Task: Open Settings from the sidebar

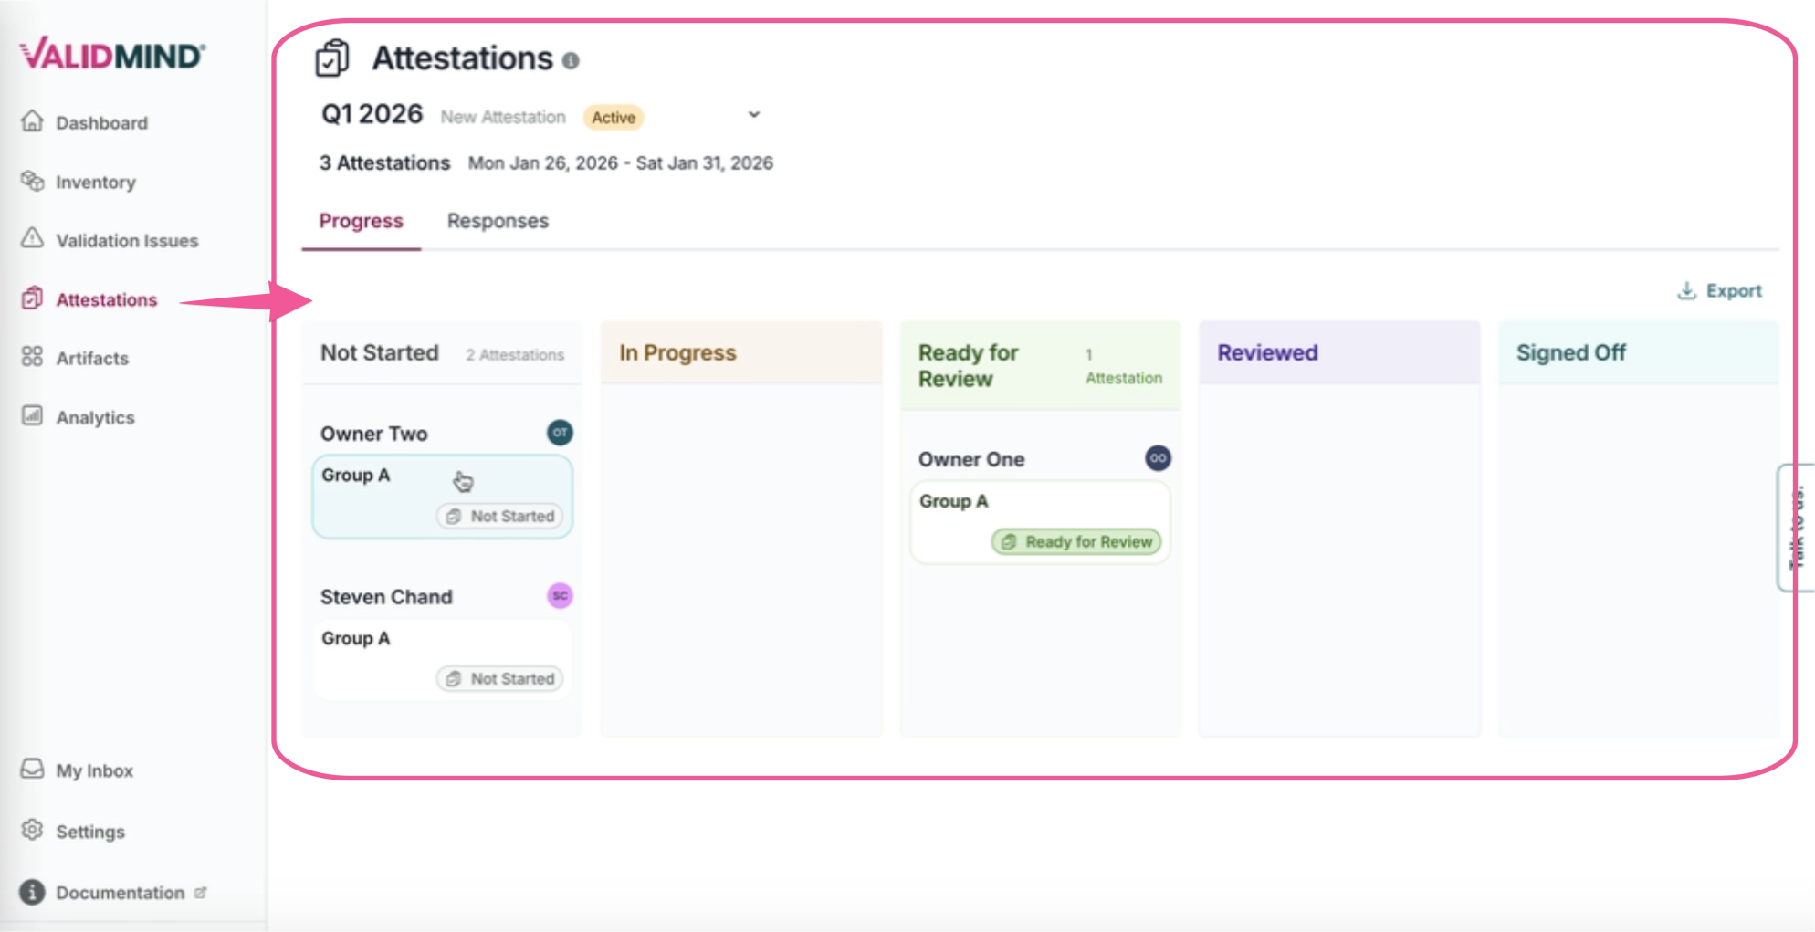Action: click(32, 831)
